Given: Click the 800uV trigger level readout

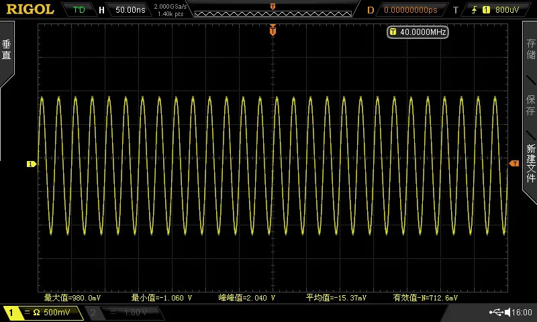Looking at the screenshot, I should pyautogui.click(x=507, y=10).
